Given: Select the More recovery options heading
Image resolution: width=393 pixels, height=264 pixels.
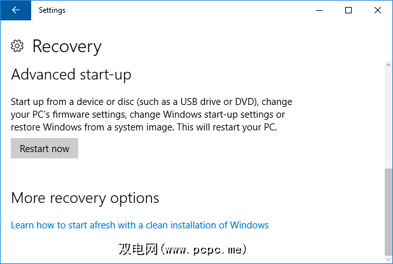Looking at the screenshot, I should [x=85, y=197].
